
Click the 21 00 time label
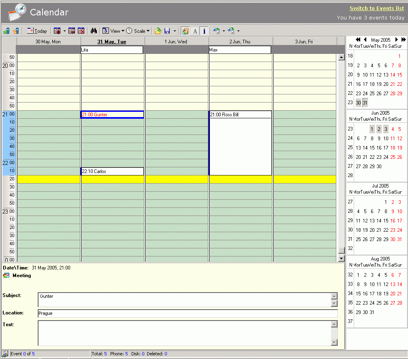[9, 114]
